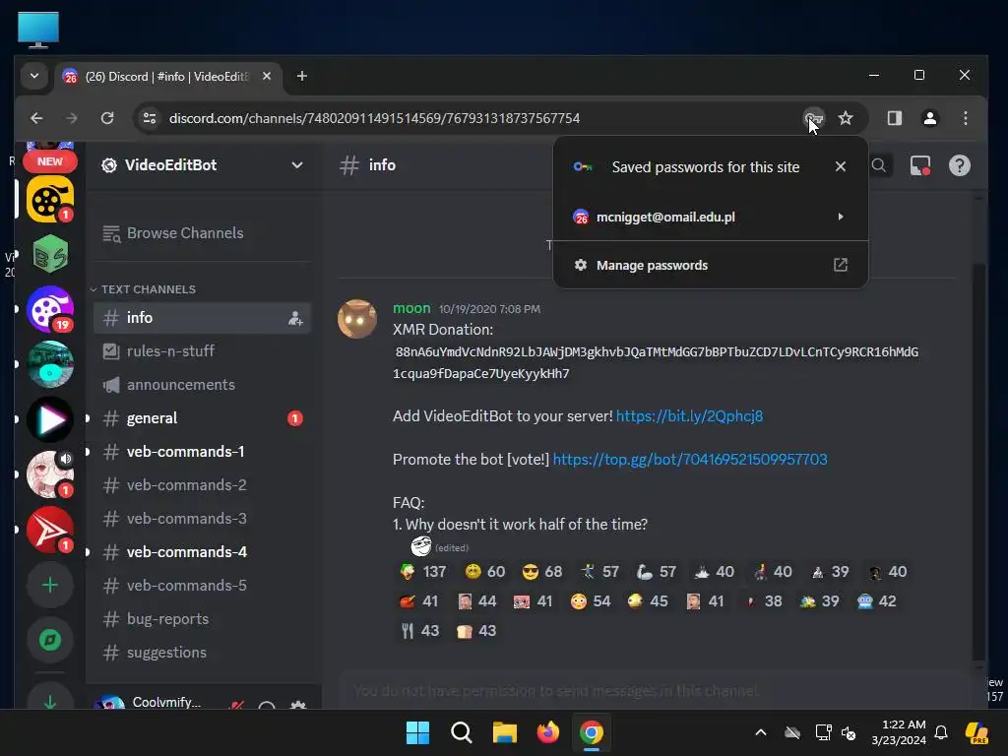The height and width of the screenshot is (756, 1008).
Task: Toggle the reaction with count 60
Action: [x=485, y=572]
